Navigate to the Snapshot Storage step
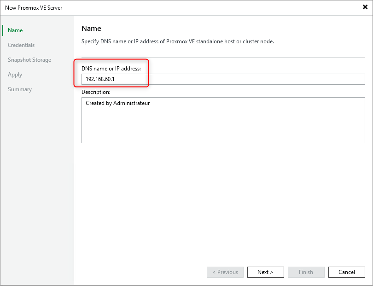373x286 pixels. pos(29,59)
